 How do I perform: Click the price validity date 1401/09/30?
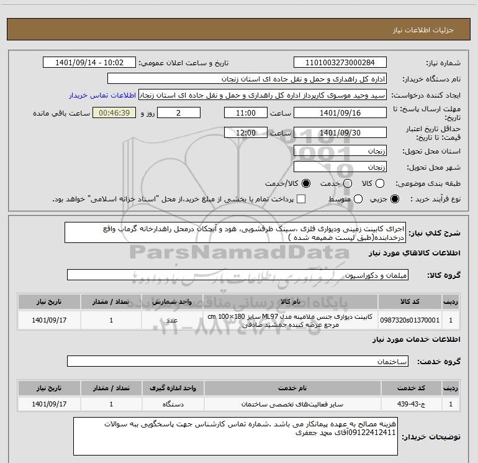[x=340, y=133]
